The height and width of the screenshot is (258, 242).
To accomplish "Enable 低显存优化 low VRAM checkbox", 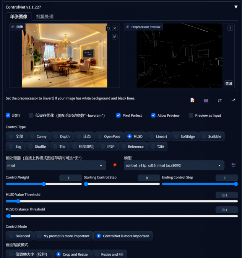I will (x=31, y=115).
